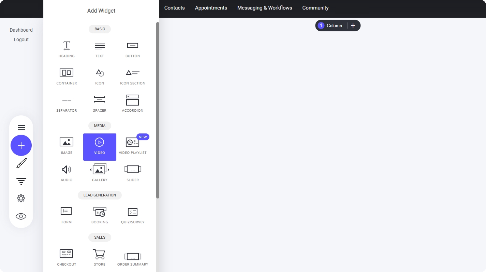Pick the Video widget
Screen dimensions: 486x272
point(100,147)
